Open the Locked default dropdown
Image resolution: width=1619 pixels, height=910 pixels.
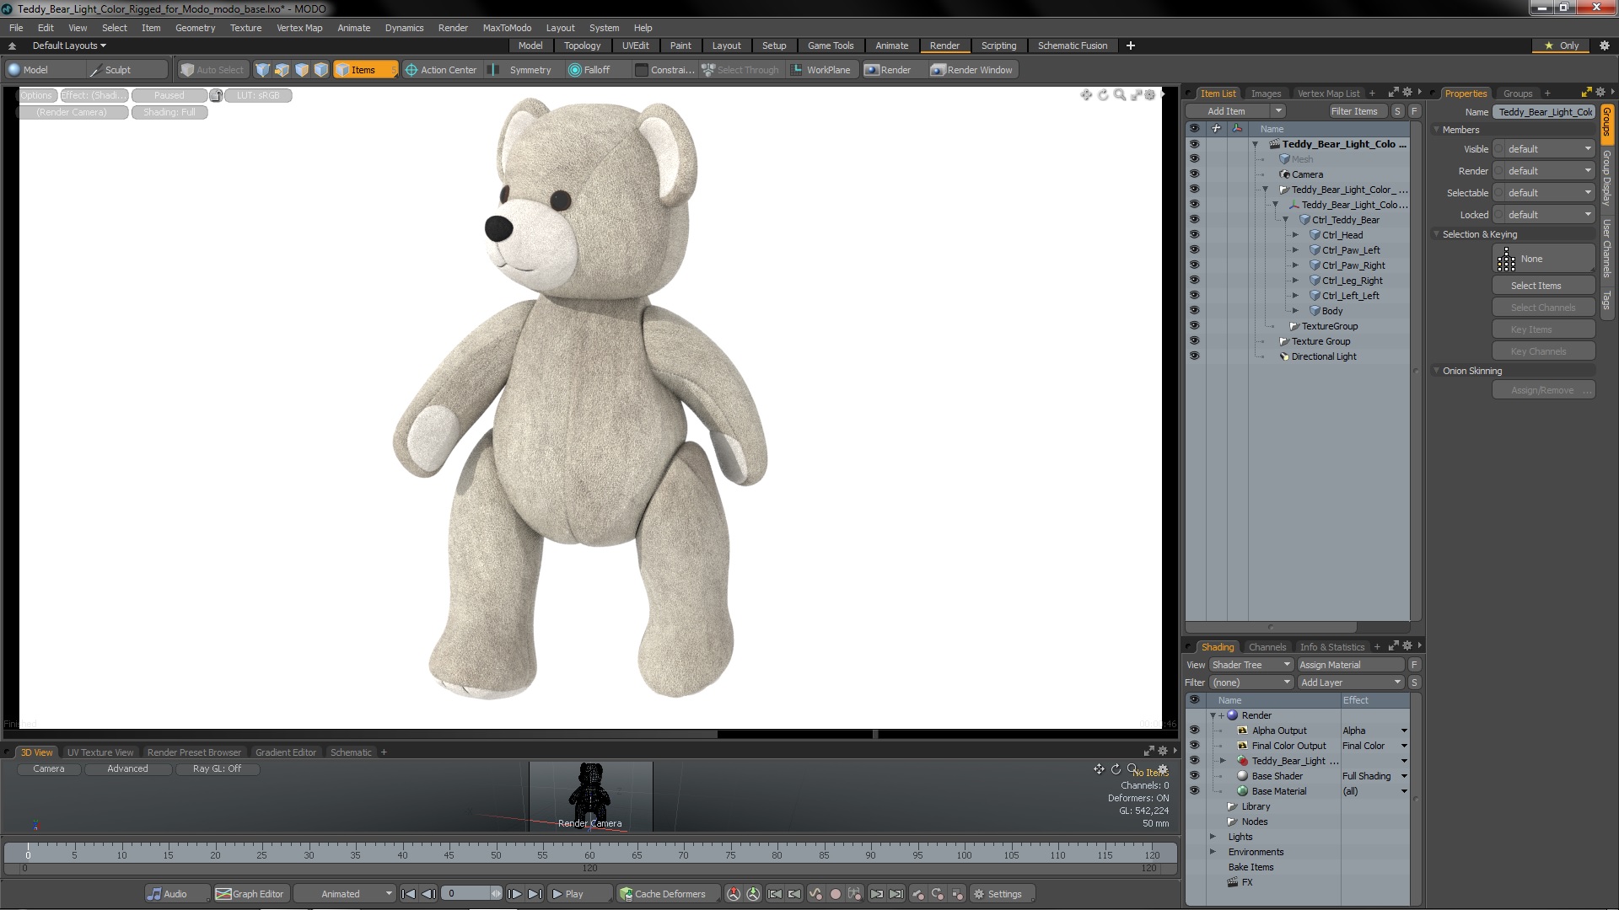[x=1544, y=215]
